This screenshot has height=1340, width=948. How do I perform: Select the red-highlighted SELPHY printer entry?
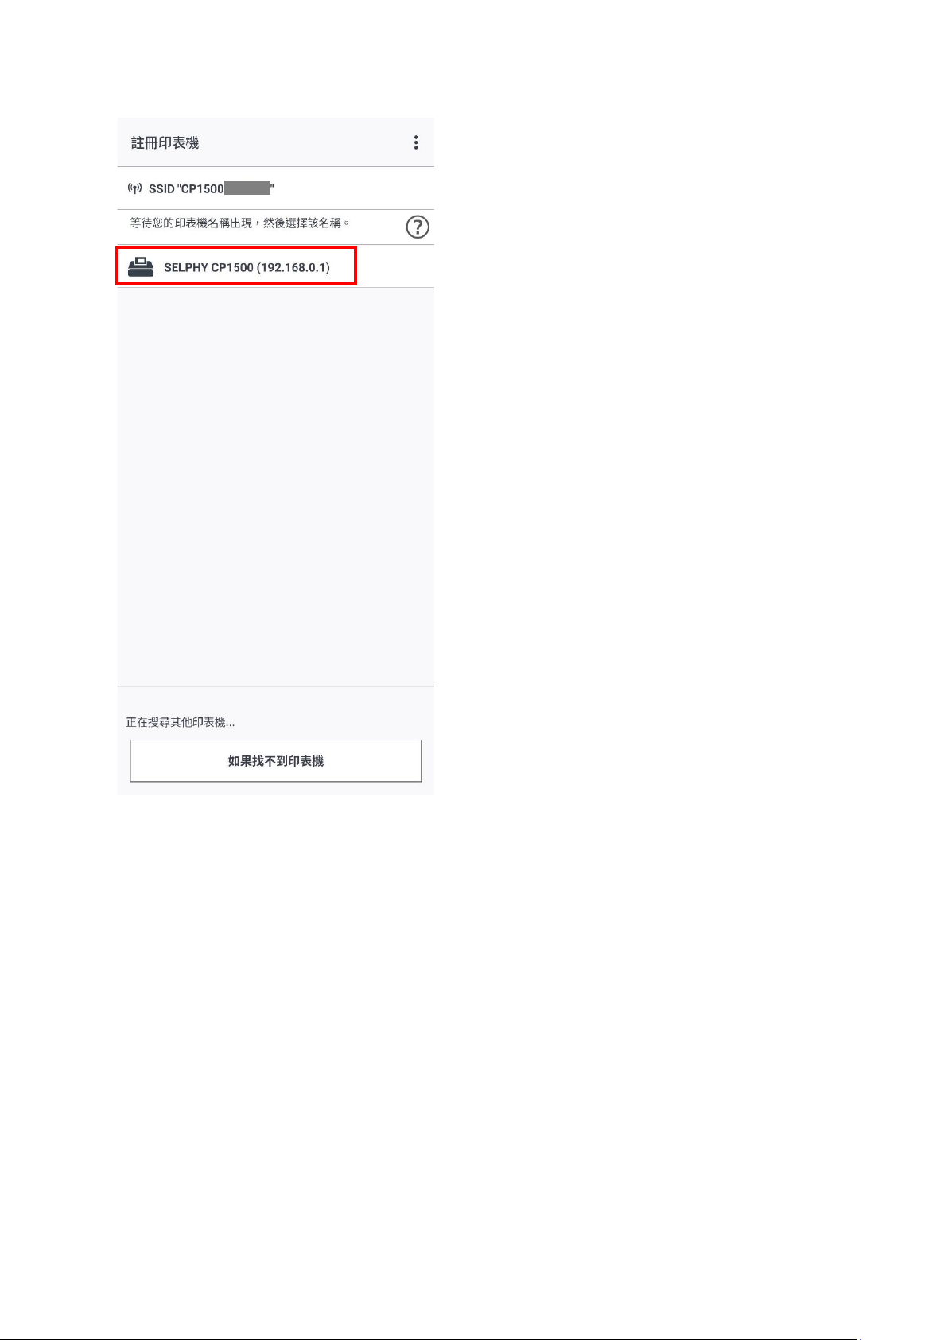point(236,266)
